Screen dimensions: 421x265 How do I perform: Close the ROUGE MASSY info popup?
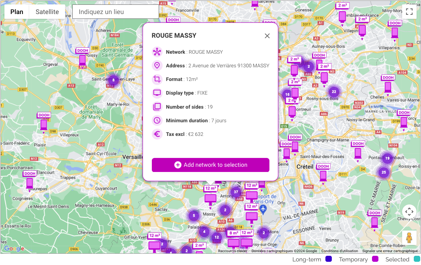[267, 36]
